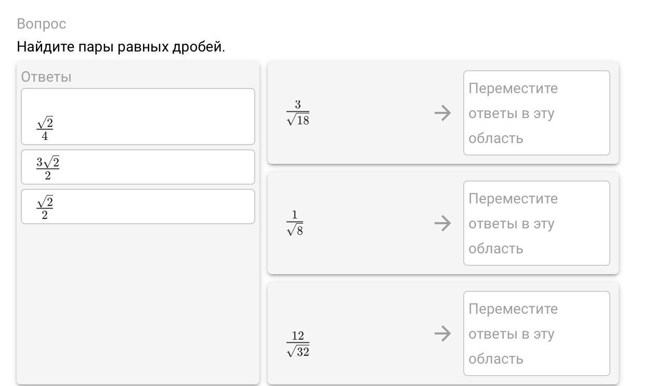Click the "Вопрос" heading label

pos(42,24)
